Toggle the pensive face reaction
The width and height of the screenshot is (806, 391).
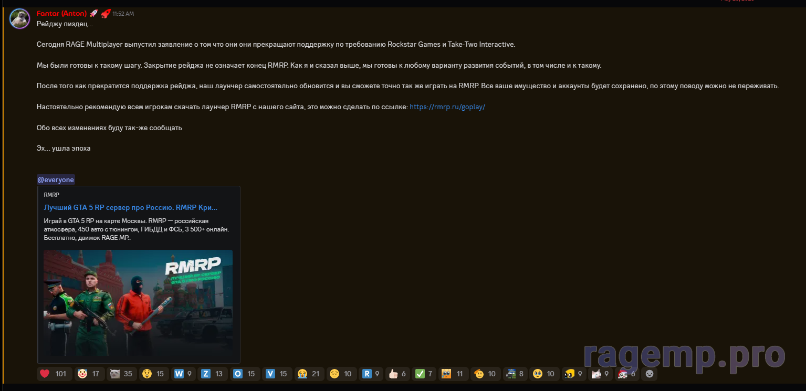click(x=341, y=374)
